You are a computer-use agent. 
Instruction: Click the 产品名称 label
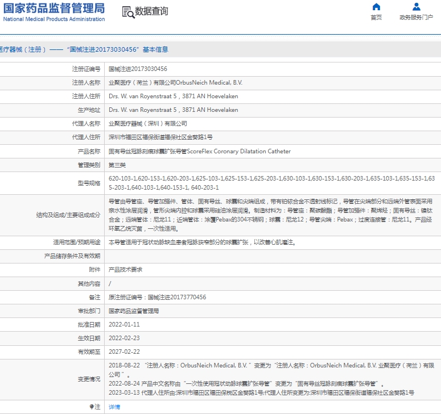[89, 152]
